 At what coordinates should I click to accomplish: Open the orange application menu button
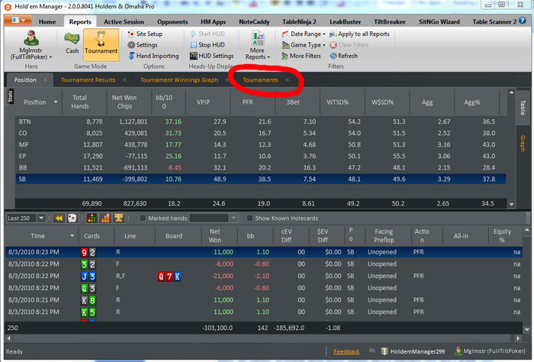click(x=18, y=21)
